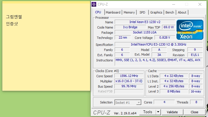Go to the Bench tab
Image resolution: width=208 pixels, height=117 pixels.
(x=170, y=12)
